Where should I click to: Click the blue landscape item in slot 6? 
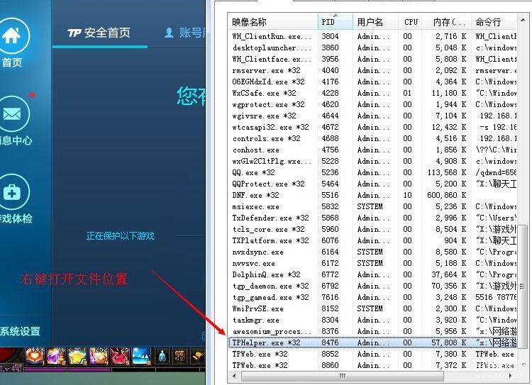click(140, 357)
